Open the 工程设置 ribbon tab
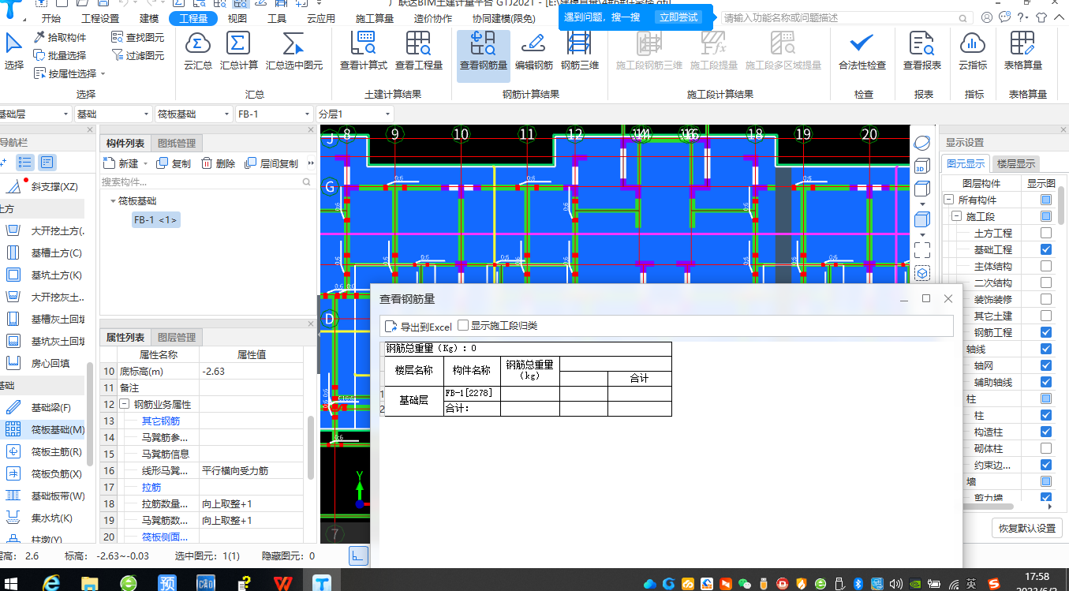Screen dimensions: 1069x591 point(100,18)
